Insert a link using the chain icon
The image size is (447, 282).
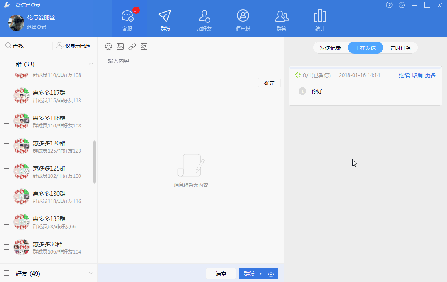pos(132,46)
